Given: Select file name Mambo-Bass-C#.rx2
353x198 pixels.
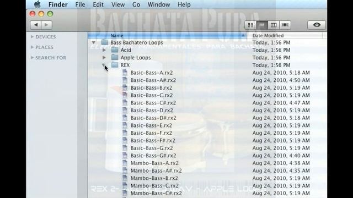Looking at the screenshot, I should [156, 193].
